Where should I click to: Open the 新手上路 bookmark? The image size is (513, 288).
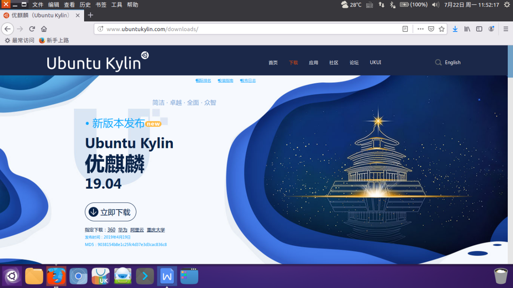54,40
